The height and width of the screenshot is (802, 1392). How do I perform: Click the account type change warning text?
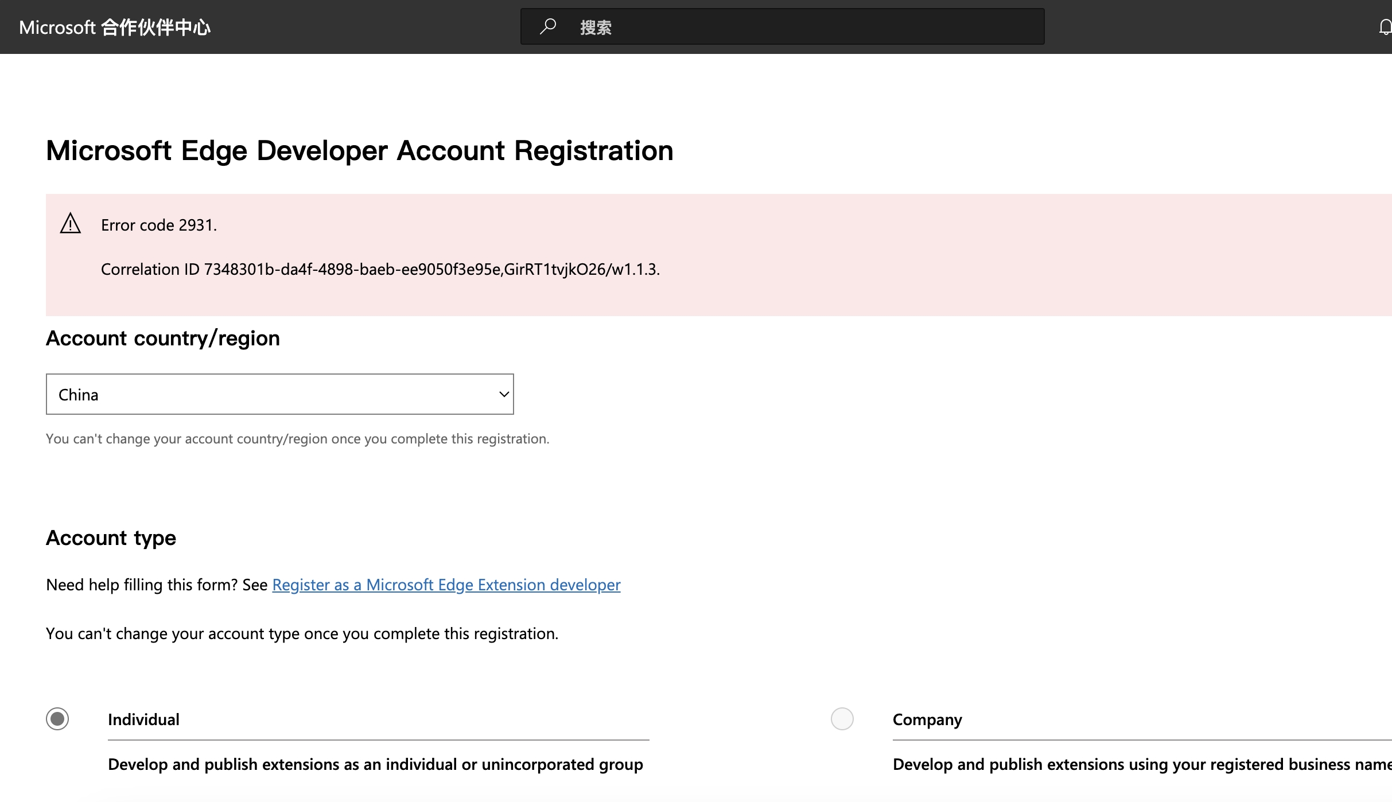click(x=302, y=633)
